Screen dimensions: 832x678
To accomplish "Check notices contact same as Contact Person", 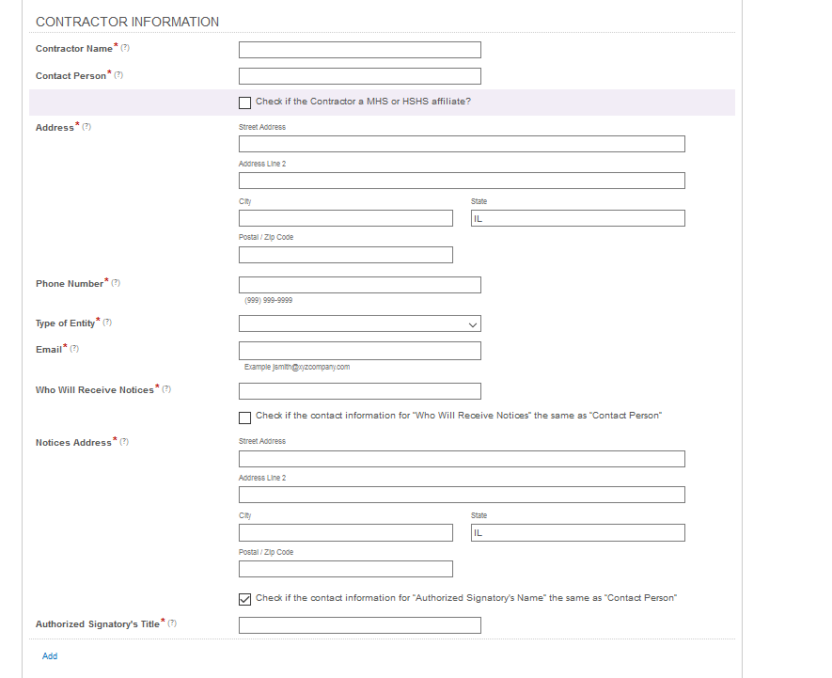I will tap(244, 417).
